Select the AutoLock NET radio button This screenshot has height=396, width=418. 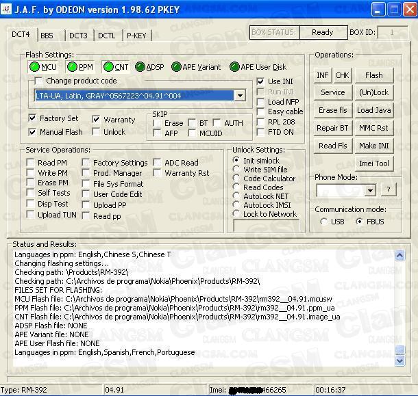tap(236, 196)
